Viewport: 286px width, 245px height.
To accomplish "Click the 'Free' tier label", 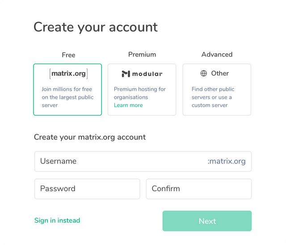I will click(x=68, y=55).
